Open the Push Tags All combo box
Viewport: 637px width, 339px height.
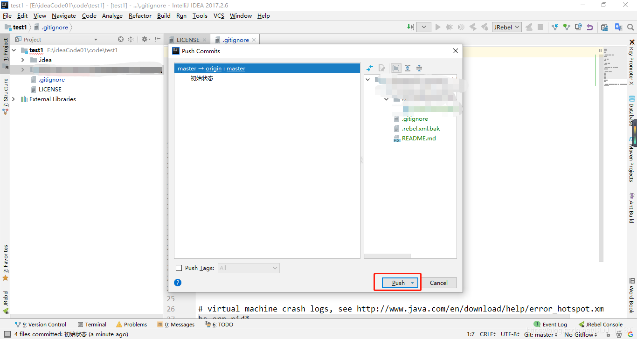[x=249, y=268]
